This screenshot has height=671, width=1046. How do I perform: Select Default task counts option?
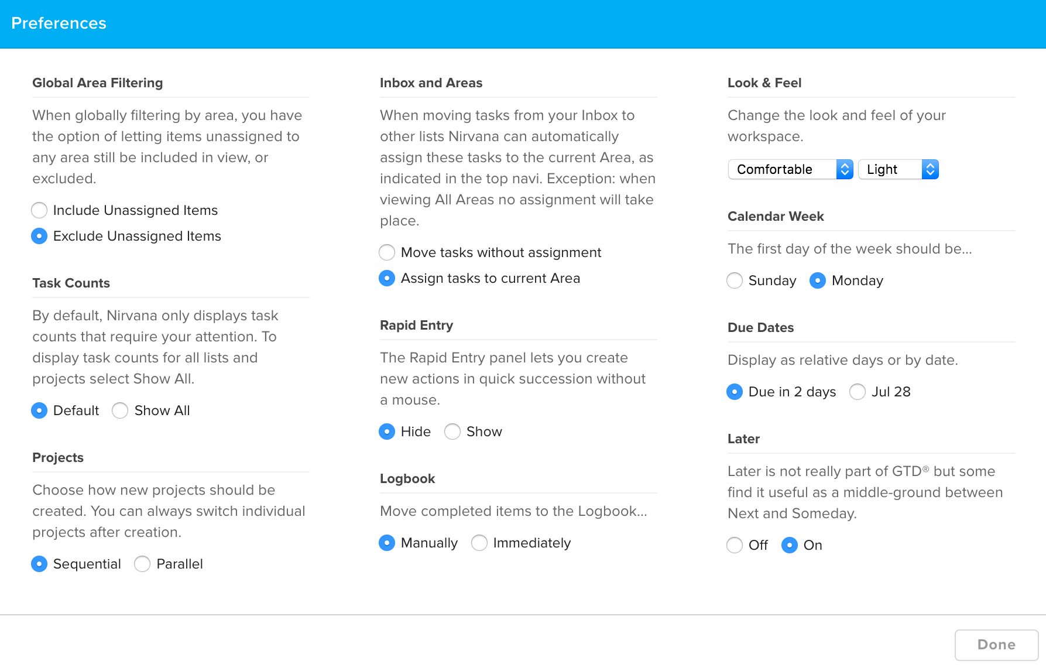tap(39, 410)
